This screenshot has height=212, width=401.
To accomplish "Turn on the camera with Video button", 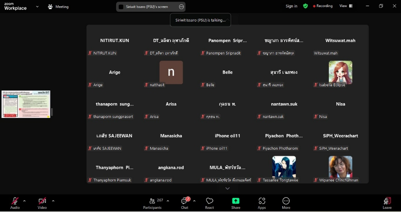I will tap(42, 203).
